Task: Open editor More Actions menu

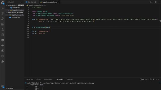Action: point(158,2)
